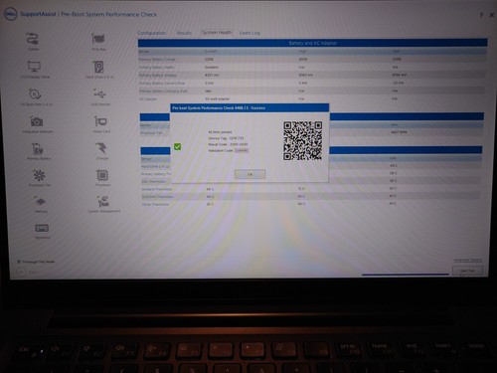Click the test progress bar

pyautogui.click(x=406, y=275)
